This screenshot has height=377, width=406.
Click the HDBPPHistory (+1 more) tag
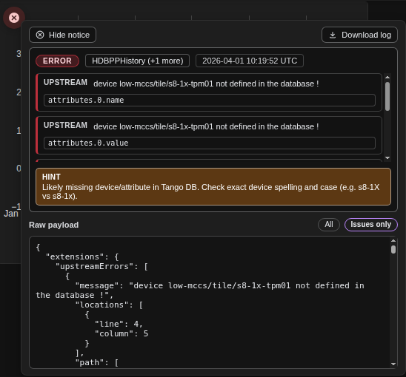138,61
